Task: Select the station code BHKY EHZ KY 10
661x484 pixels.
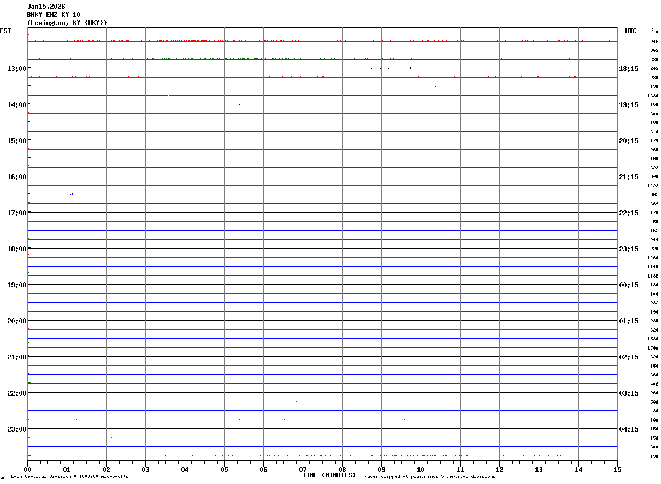Action: click(x=54, y=15)
